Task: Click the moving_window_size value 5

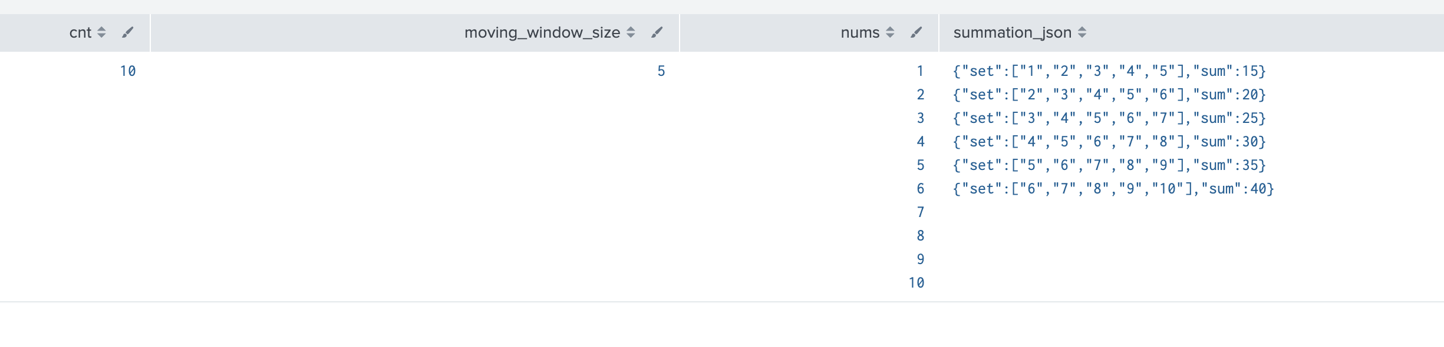Action: 661,71
